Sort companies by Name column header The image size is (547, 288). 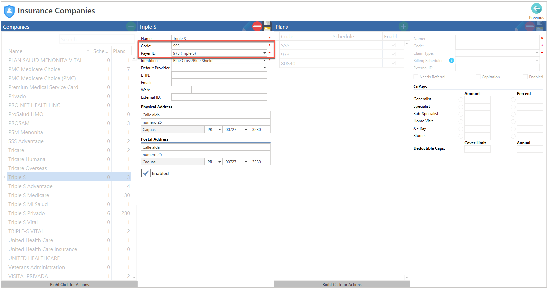click(x=49, y=51)
